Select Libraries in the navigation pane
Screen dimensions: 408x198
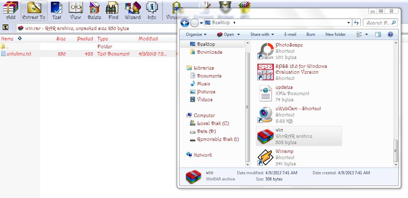point(204,68)
